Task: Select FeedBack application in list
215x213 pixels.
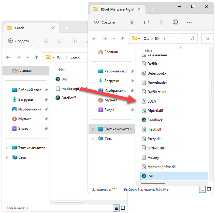Action: point(152,120)
